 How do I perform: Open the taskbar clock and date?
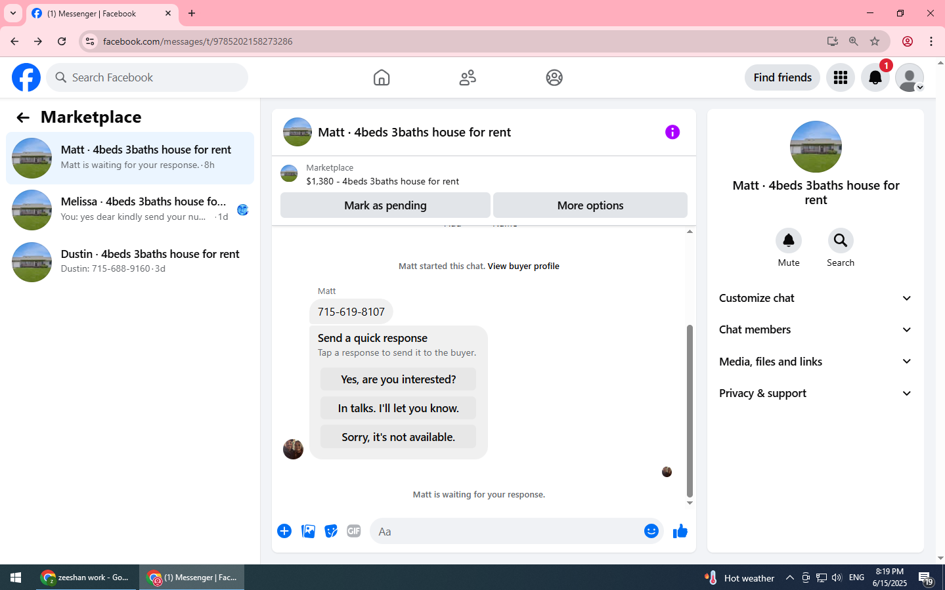889,578
